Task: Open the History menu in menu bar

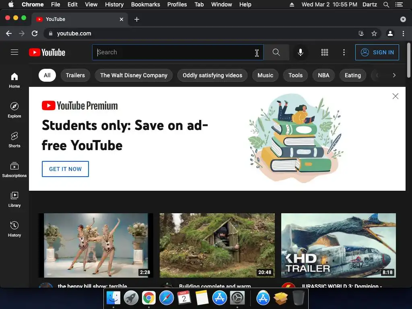Action: point(114,4)
